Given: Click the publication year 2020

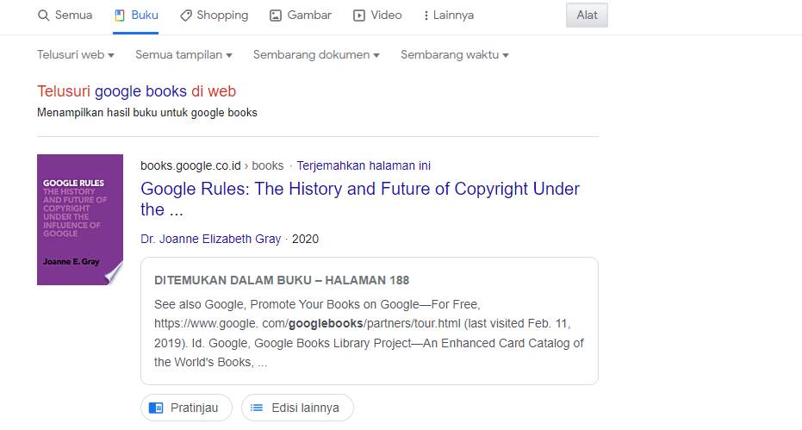Looking at the screenshot, I should (305, 239).
